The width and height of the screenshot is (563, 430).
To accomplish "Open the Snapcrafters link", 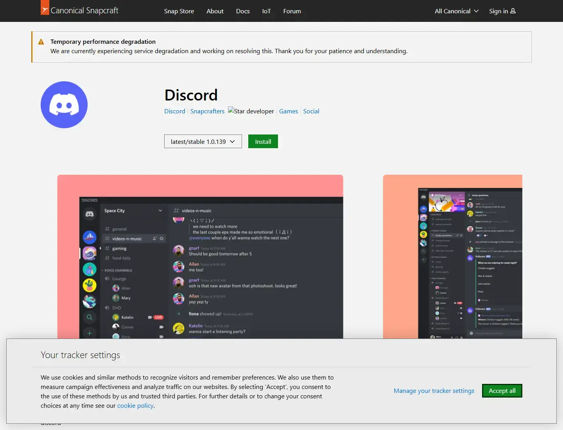I will [x=208, y=111].
